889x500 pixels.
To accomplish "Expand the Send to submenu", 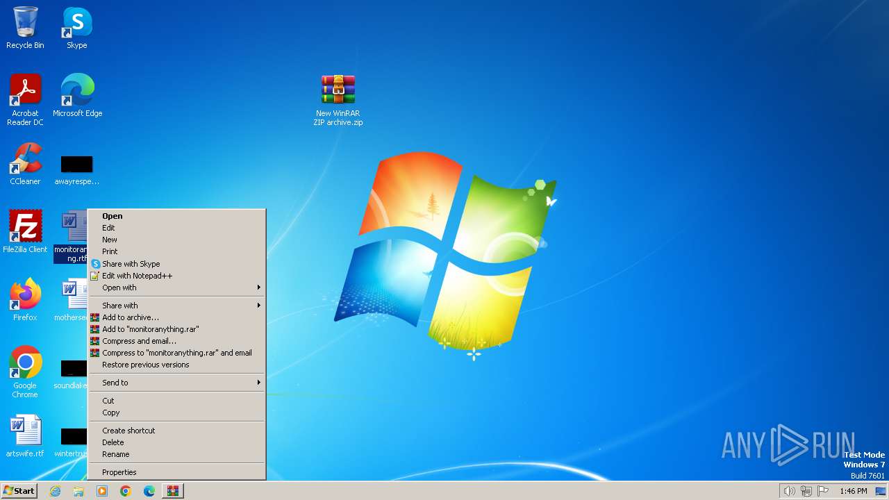I will coord(177,383).
